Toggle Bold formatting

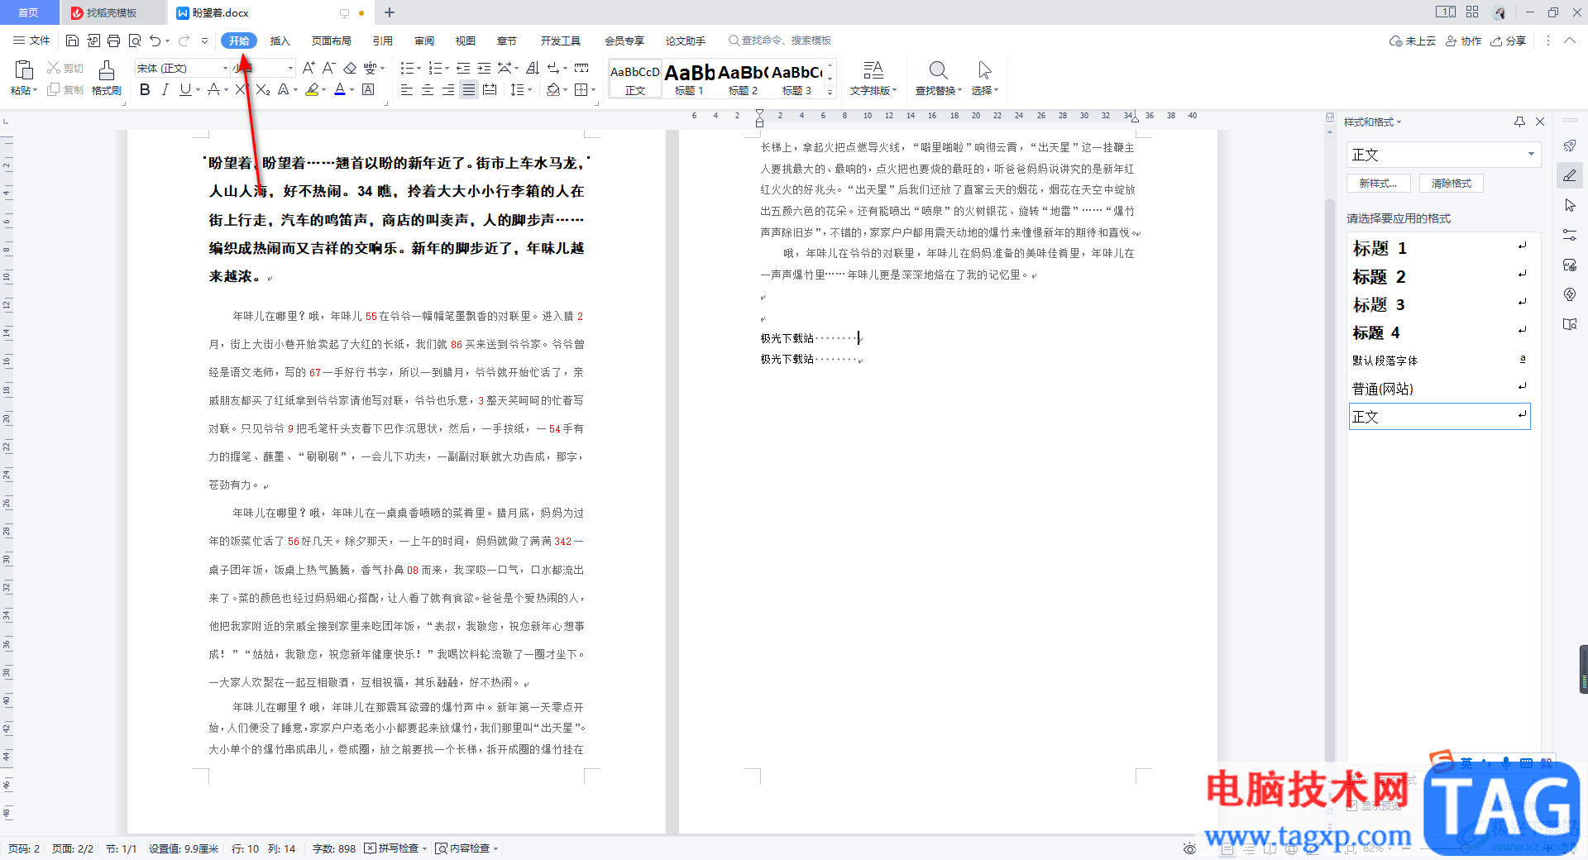coord(145,89)
